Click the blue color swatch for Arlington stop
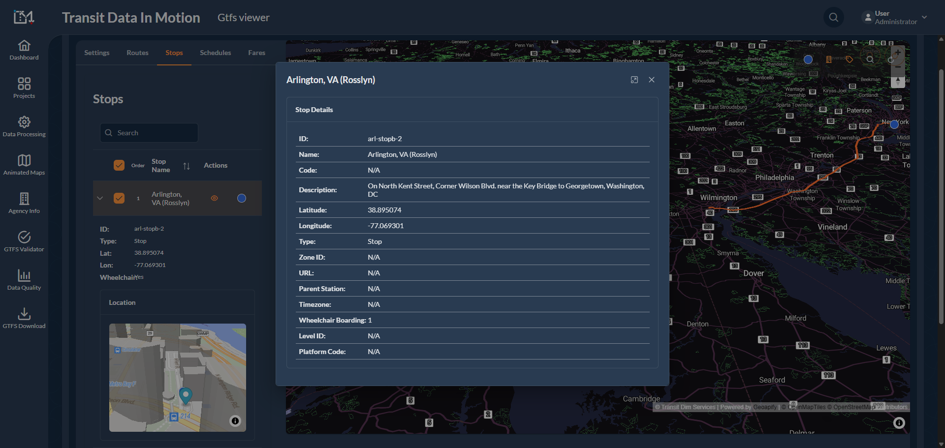Image resolution: width=945 pixels, height=448 pixels. (x=242, y=198)
